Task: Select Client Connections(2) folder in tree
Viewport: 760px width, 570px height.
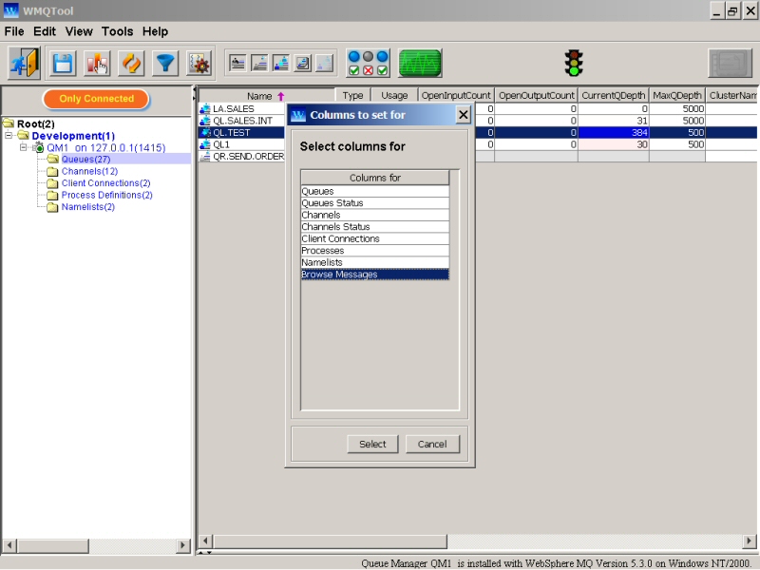Action: 105,183
